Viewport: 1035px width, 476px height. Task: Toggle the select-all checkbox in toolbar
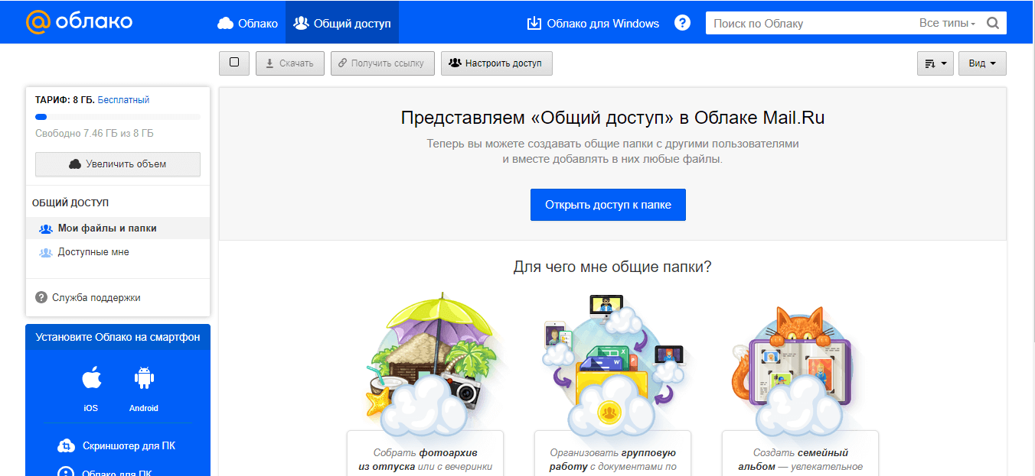pos(234,63)
